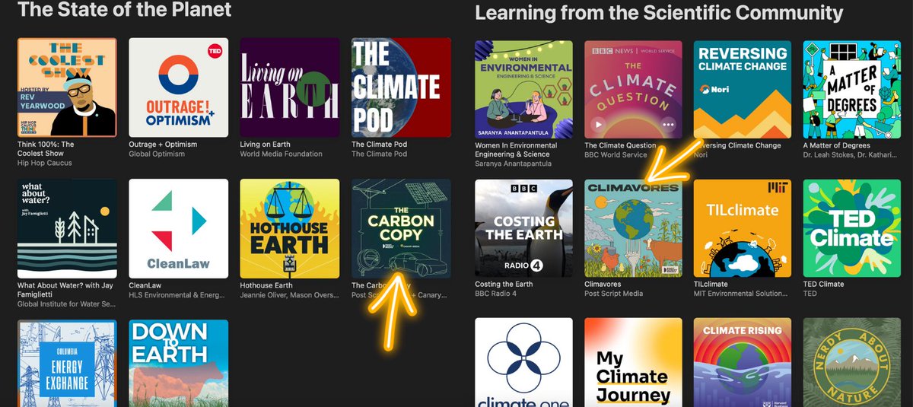Click 'Costing the Earth' title text

[504, 285]
